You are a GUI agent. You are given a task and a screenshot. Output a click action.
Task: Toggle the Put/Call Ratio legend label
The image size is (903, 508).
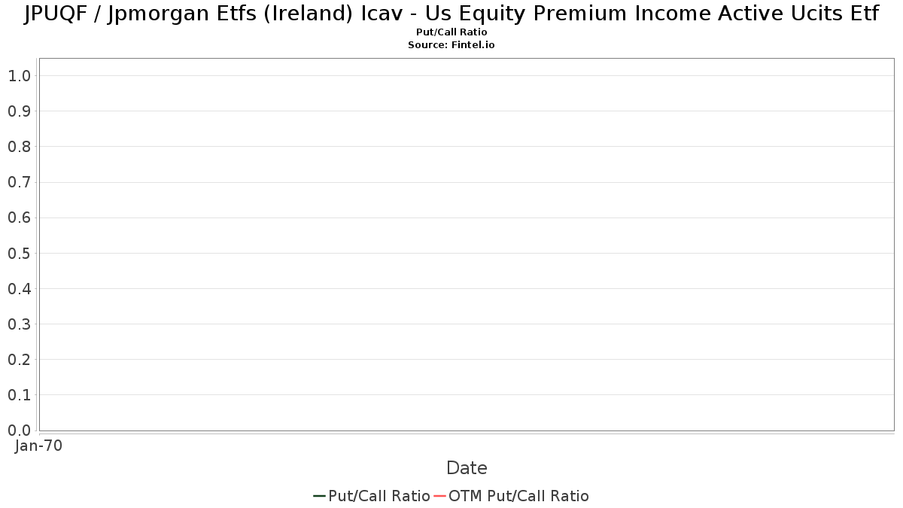379,496
